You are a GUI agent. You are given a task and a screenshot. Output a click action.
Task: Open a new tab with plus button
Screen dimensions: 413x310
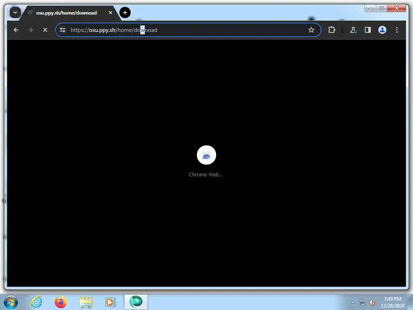point(125,13)
